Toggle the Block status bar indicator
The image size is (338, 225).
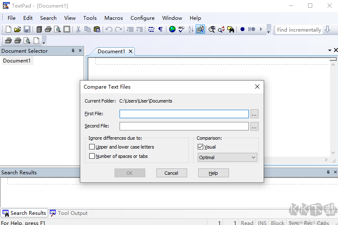[278, 222]
